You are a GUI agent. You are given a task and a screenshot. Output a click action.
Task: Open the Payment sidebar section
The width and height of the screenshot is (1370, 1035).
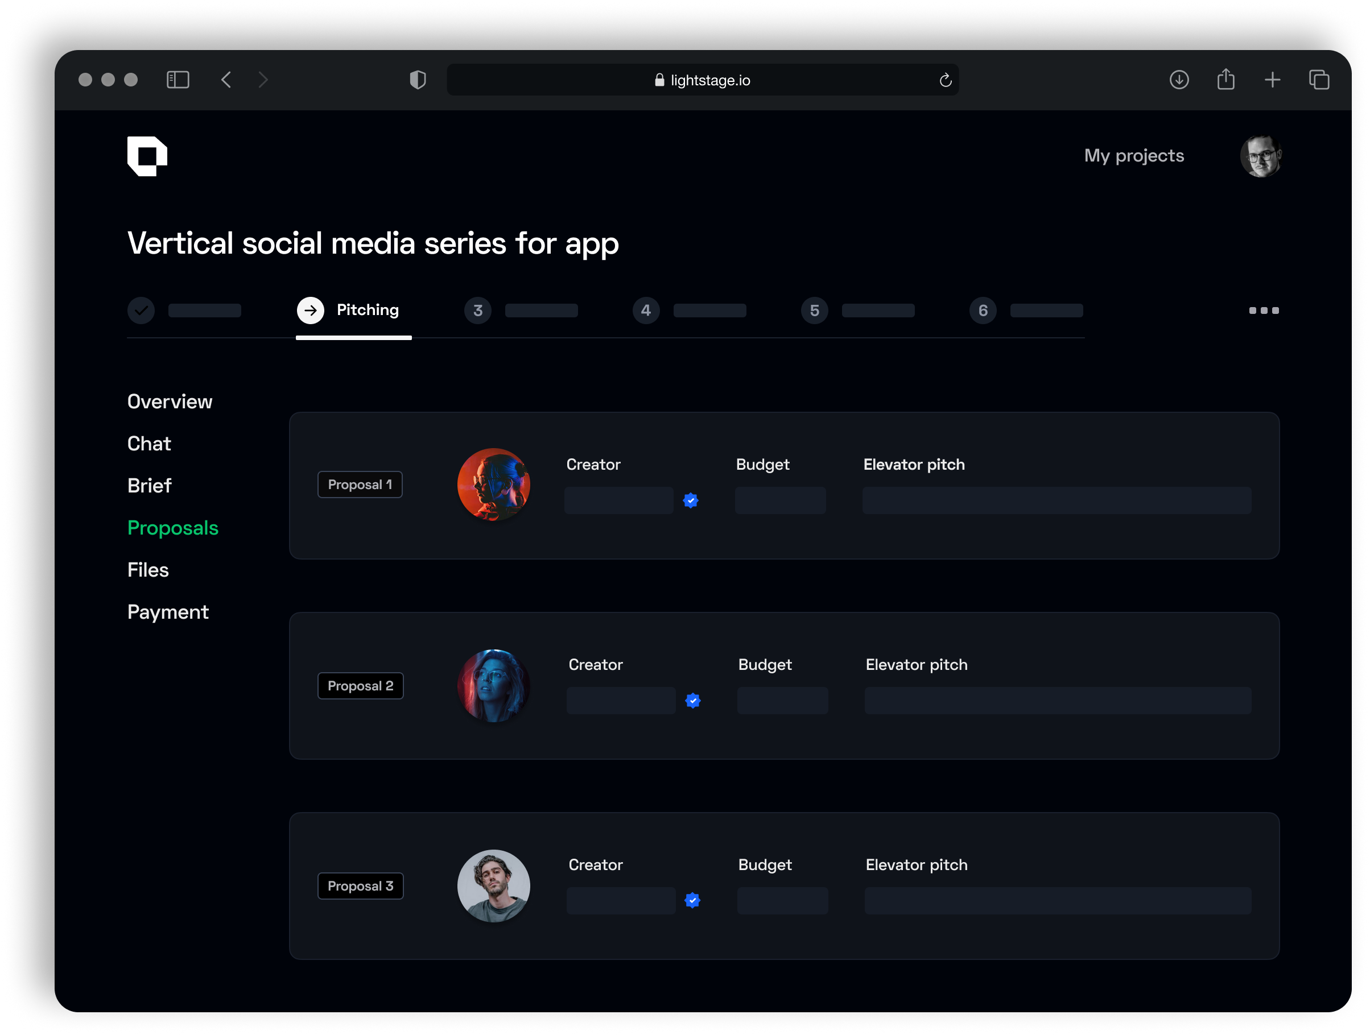(x=168, y=611)
